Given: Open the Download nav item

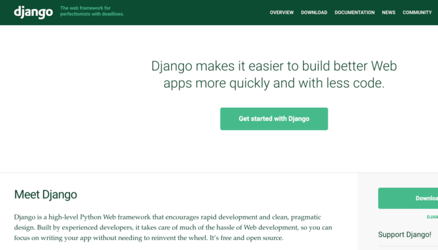Looking at the screenshot, I should (x=314, y=13).
